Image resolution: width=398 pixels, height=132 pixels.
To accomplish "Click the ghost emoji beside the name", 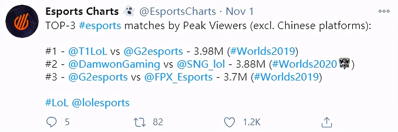I will [129, 12].
